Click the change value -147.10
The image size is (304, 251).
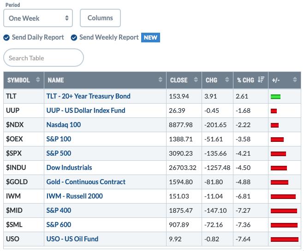click(x=215, y=211)
